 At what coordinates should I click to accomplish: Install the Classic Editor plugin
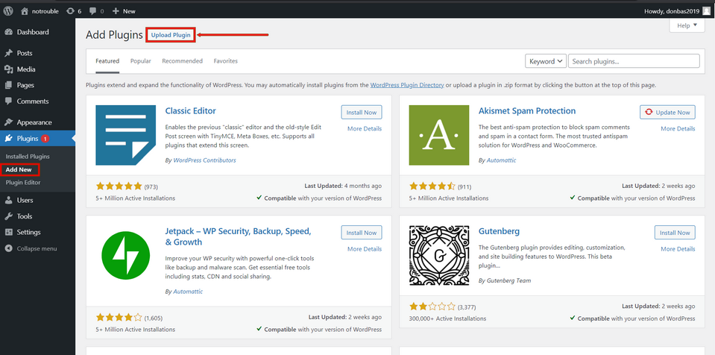click(x=362, y=112)
